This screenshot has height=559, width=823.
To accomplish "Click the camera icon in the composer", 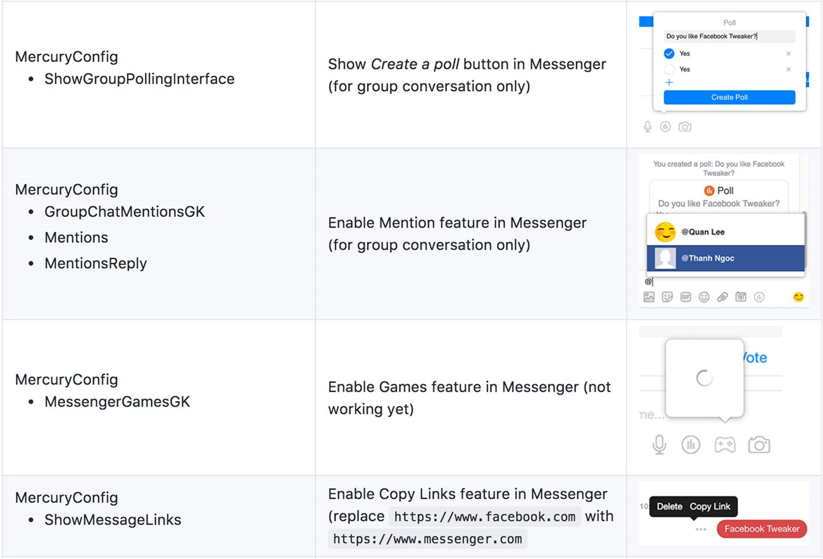I will 740,296.
